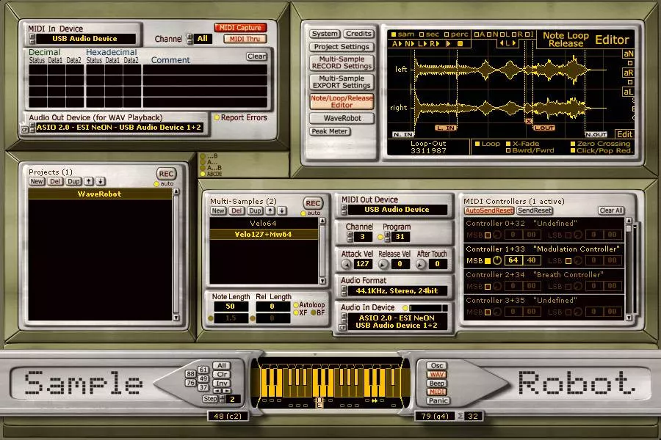Toggle the Loop checkbox
Image resolution: width=661 pixels, height=440 pixels.
coord(477,144)
